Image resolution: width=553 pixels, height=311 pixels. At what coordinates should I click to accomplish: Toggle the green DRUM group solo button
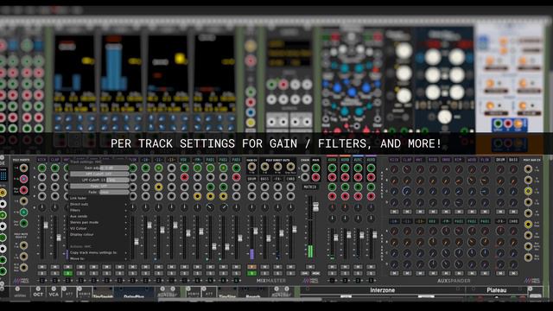pyautogui.click(x=251, y=273)
